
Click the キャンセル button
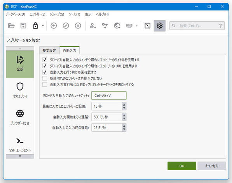pyautogui.click(x=212, y=166)
